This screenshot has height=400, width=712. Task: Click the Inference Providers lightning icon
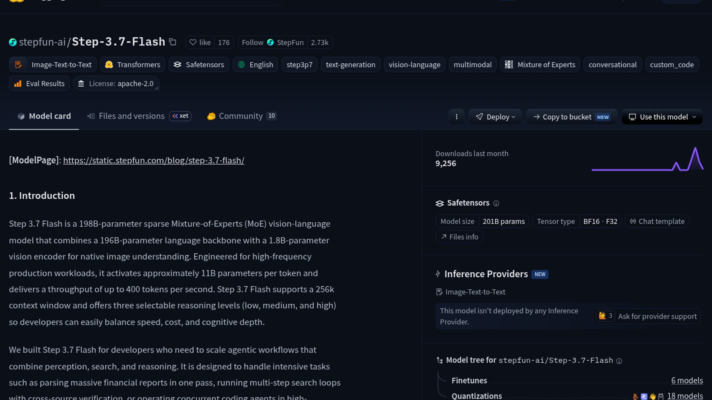[x=438, y=274]
